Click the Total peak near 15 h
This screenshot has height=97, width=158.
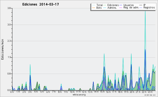pyautogui.click(x=104, y=54)
